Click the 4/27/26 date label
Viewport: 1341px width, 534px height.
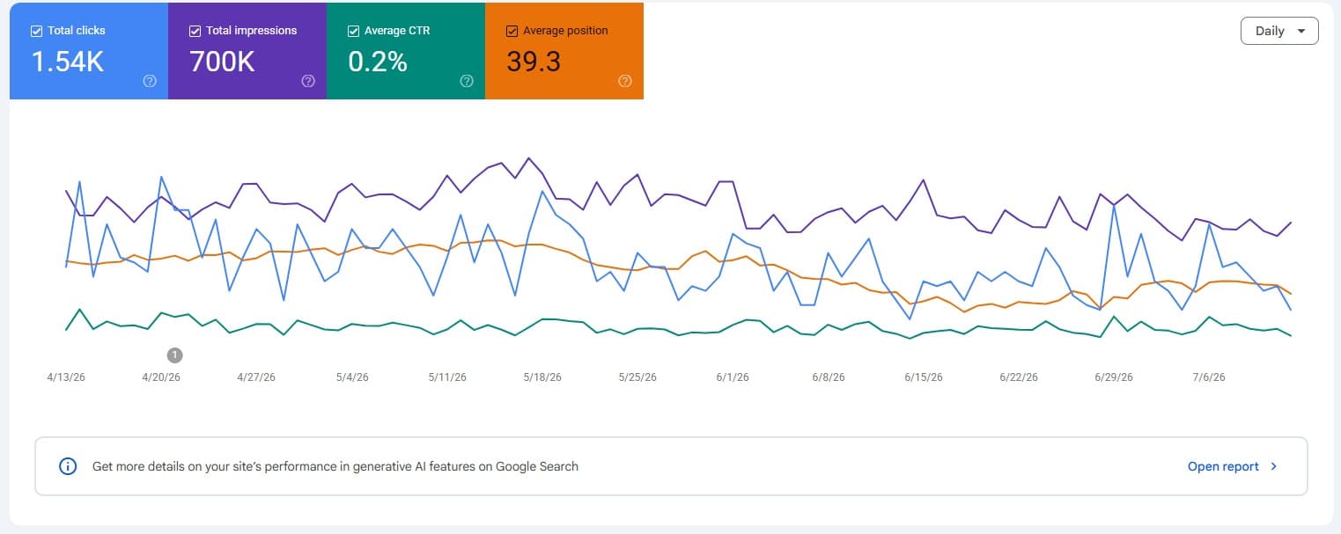click(256, 377)
